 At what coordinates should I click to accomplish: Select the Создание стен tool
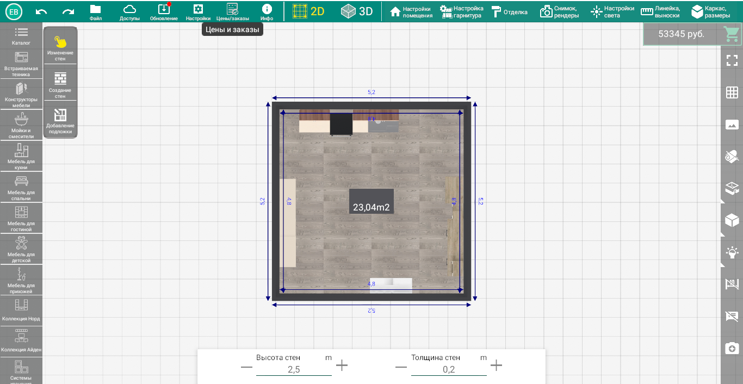click(x=60, y=84)
